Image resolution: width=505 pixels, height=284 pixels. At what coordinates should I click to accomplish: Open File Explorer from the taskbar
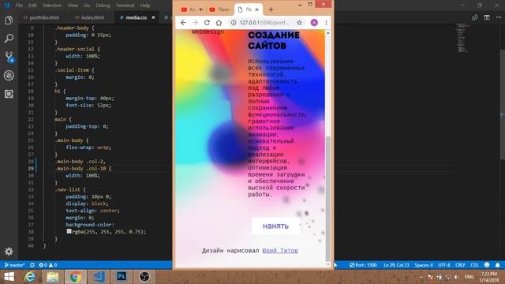pyautogui.click(x=53, y=277)
